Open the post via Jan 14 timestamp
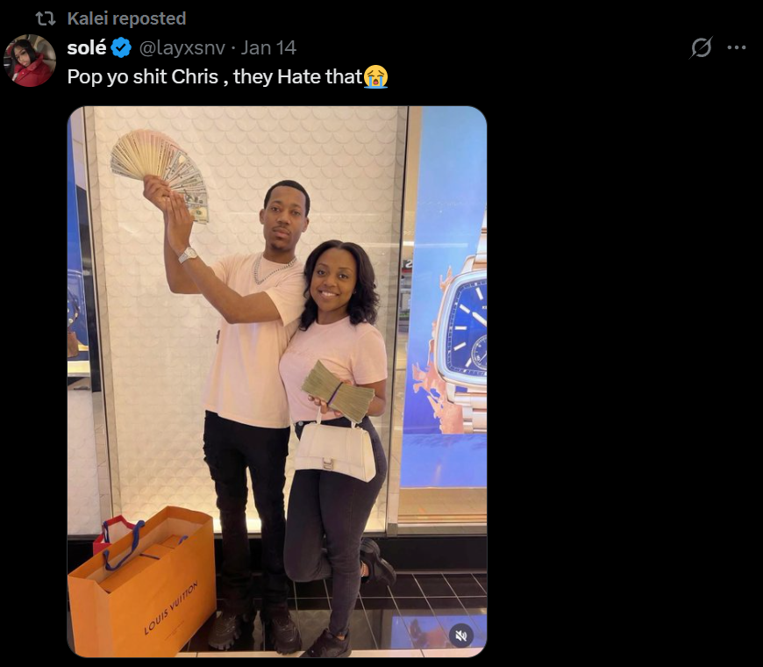Image resolution: width=763 pixels, height=667 pixels. [268, 47]
